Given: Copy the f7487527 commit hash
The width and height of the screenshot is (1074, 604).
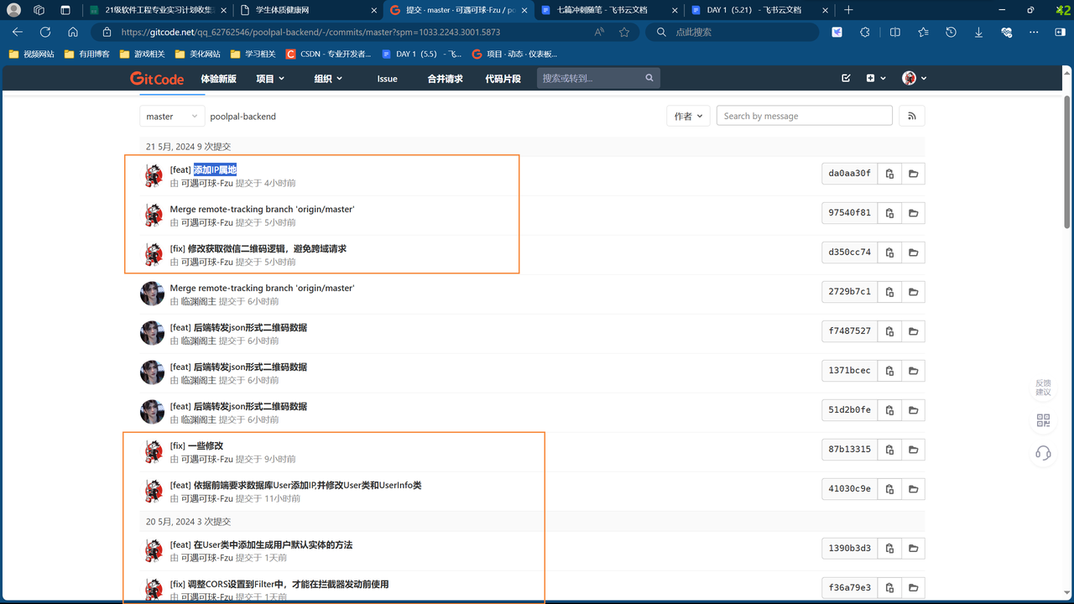Looking at the screenshot, I should (889, 331).
